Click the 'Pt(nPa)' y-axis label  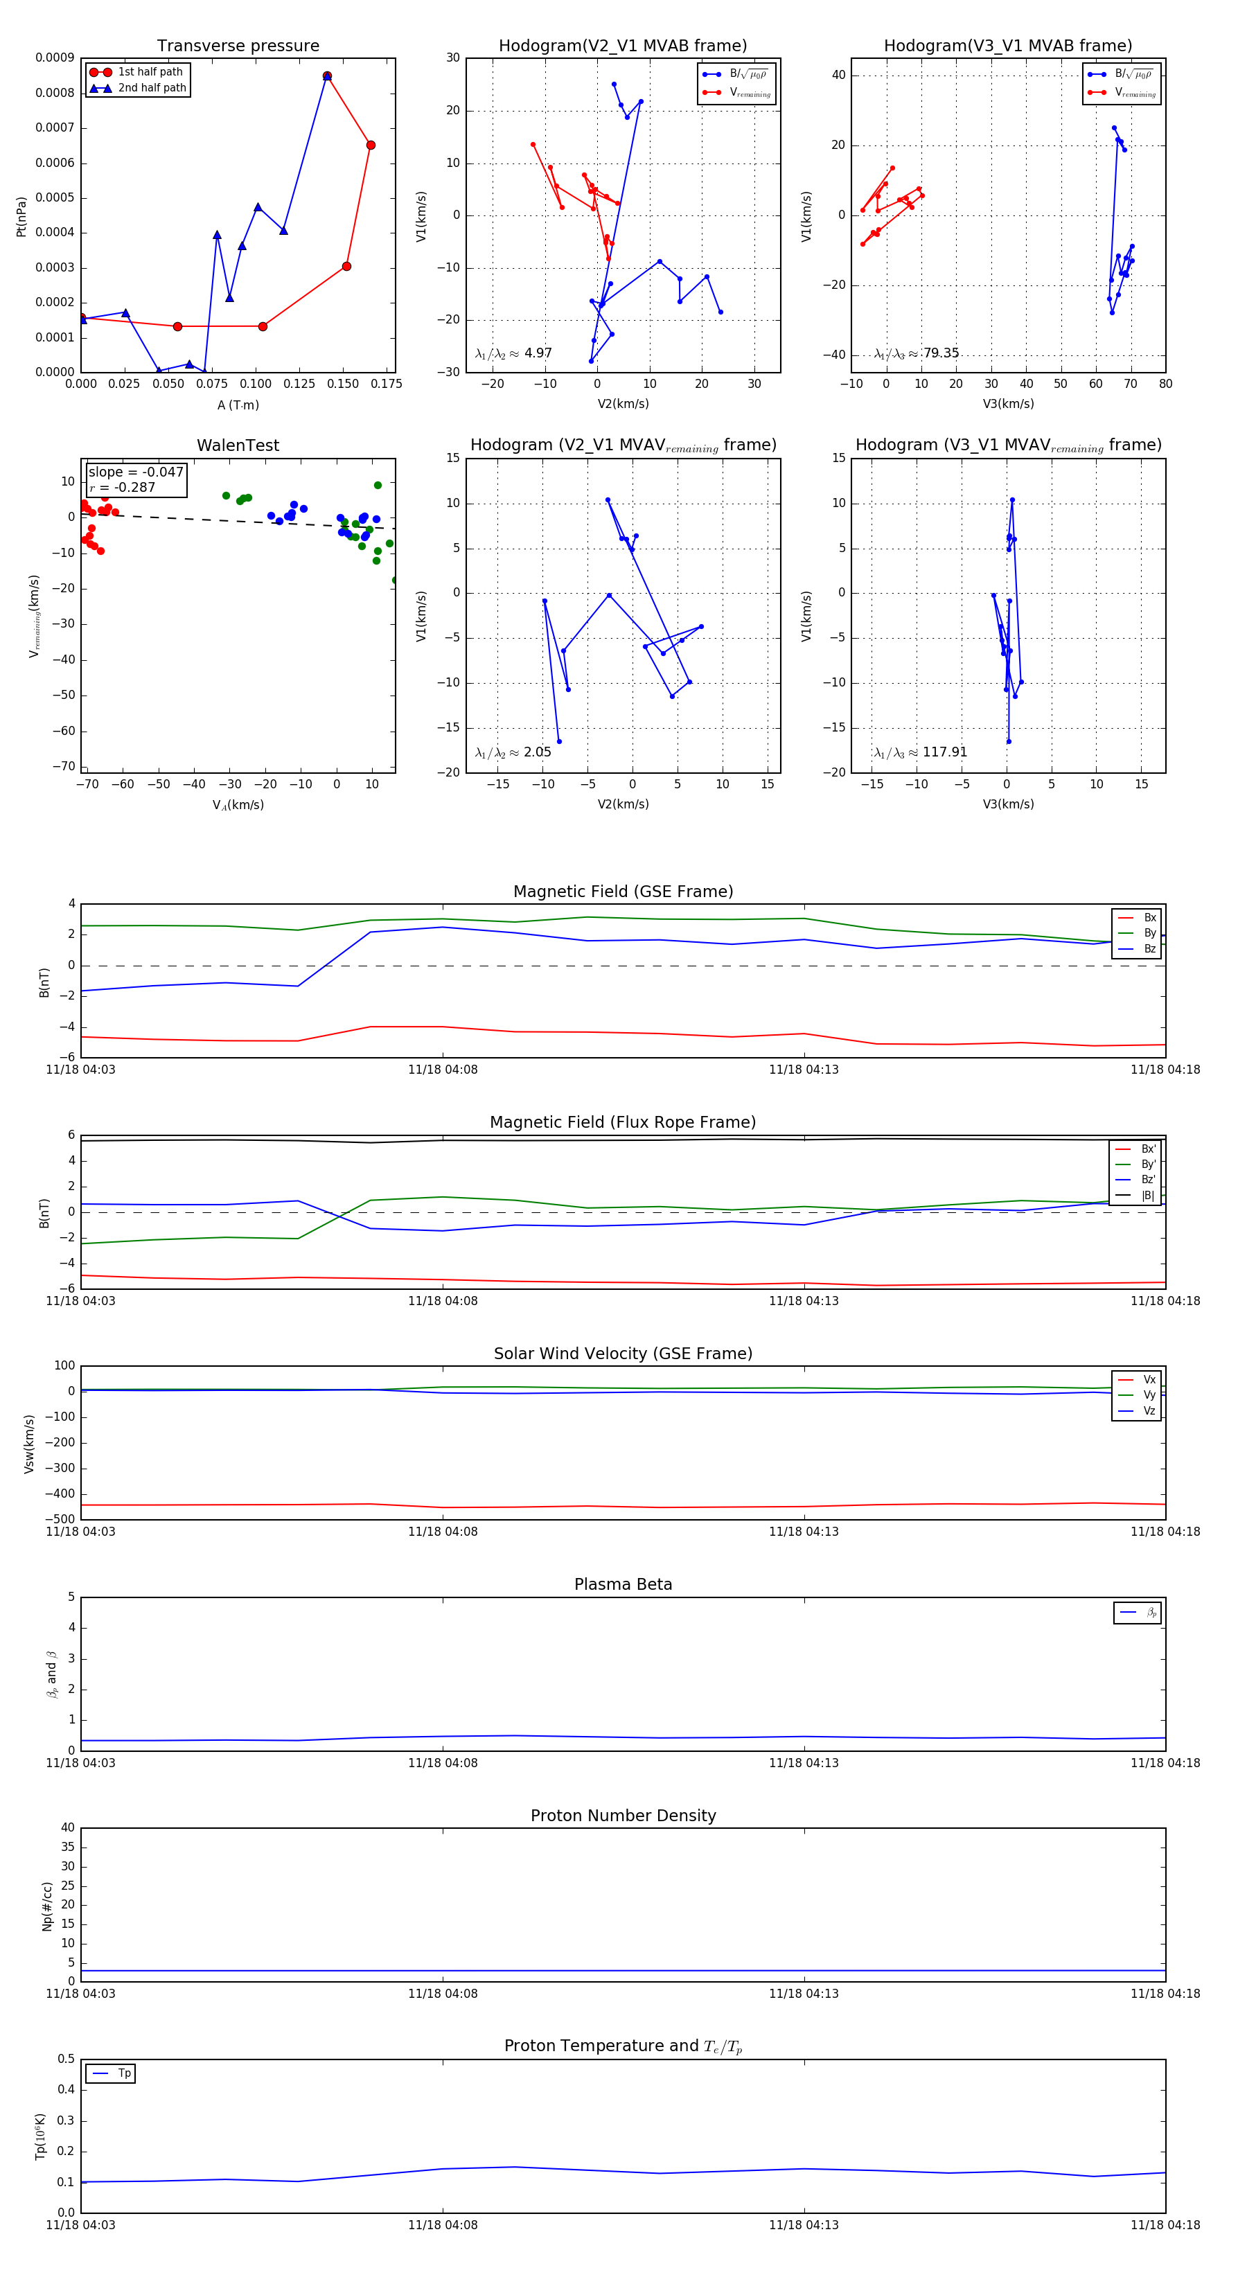[21, 217]
